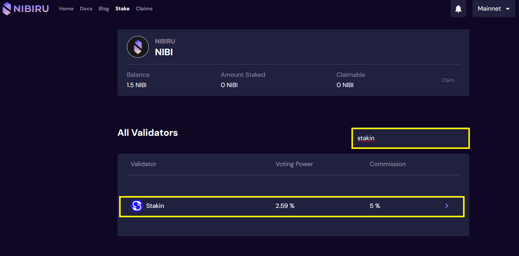Open the Blog page
Image resolution: width=519 pixels, height=256 pixels.
(104, 9)
